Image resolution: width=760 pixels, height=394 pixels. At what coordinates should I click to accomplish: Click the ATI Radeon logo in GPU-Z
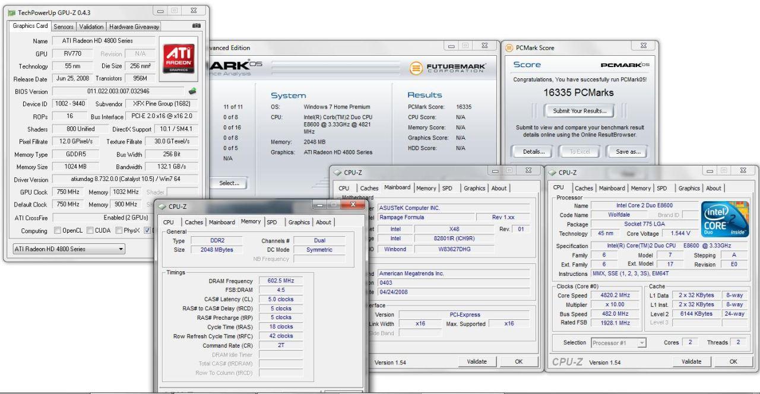coord(178,58)
